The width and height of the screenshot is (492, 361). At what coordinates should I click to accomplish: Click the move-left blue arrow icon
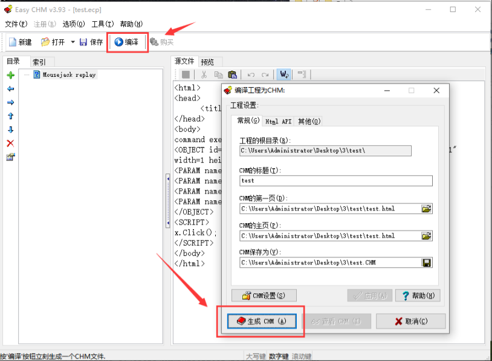point(11,89)
